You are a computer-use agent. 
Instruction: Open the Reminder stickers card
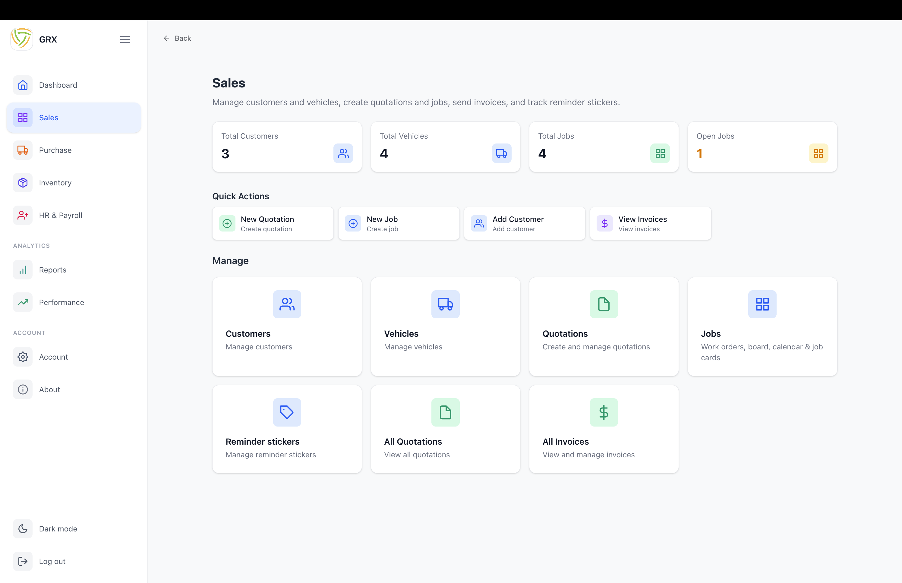pos(286,429)
